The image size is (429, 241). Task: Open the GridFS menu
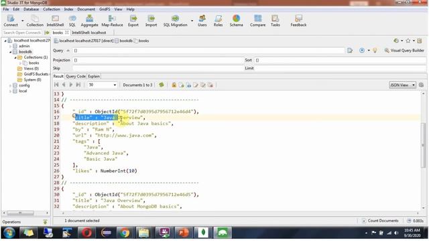(105, 9)
